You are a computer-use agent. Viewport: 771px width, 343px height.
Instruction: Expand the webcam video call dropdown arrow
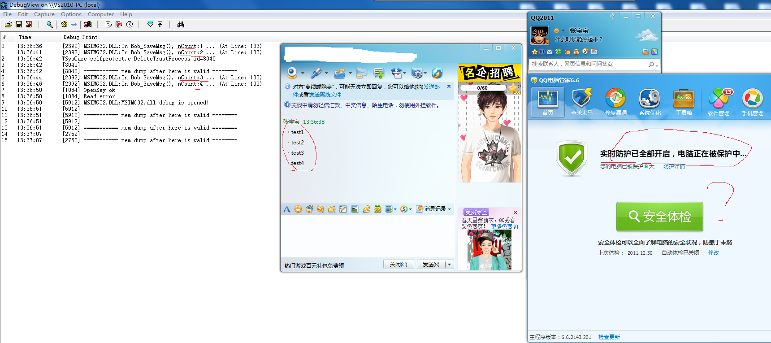303,73
